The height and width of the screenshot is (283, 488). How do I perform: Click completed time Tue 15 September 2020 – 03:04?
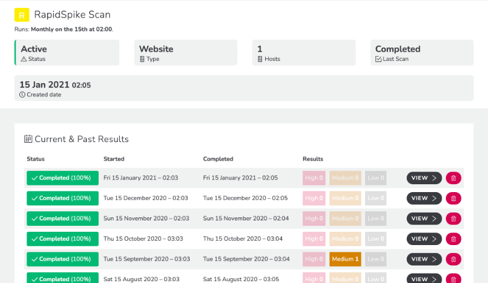point(246,259)
